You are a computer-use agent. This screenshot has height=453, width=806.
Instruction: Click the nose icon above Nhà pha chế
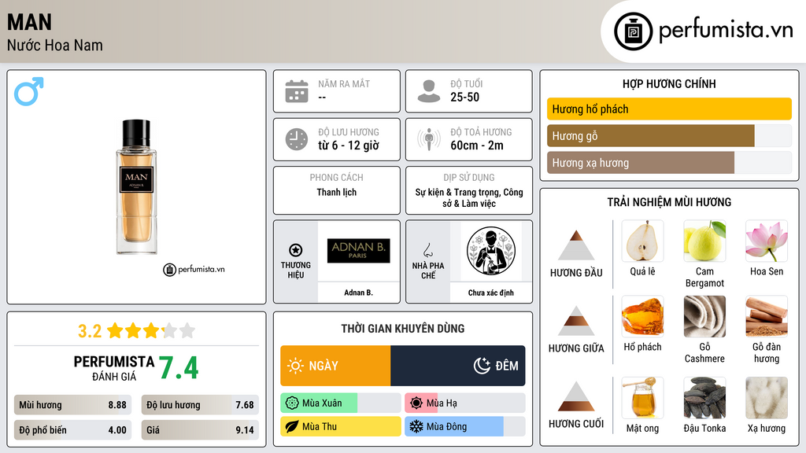click(427, 250)
